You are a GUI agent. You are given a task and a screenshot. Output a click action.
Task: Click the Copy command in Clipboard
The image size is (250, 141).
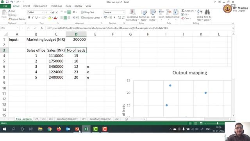(x=13, y=15)
